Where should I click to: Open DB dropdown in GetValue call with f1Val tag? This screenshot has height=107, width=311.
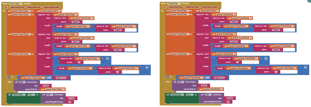tap(50, 95)
